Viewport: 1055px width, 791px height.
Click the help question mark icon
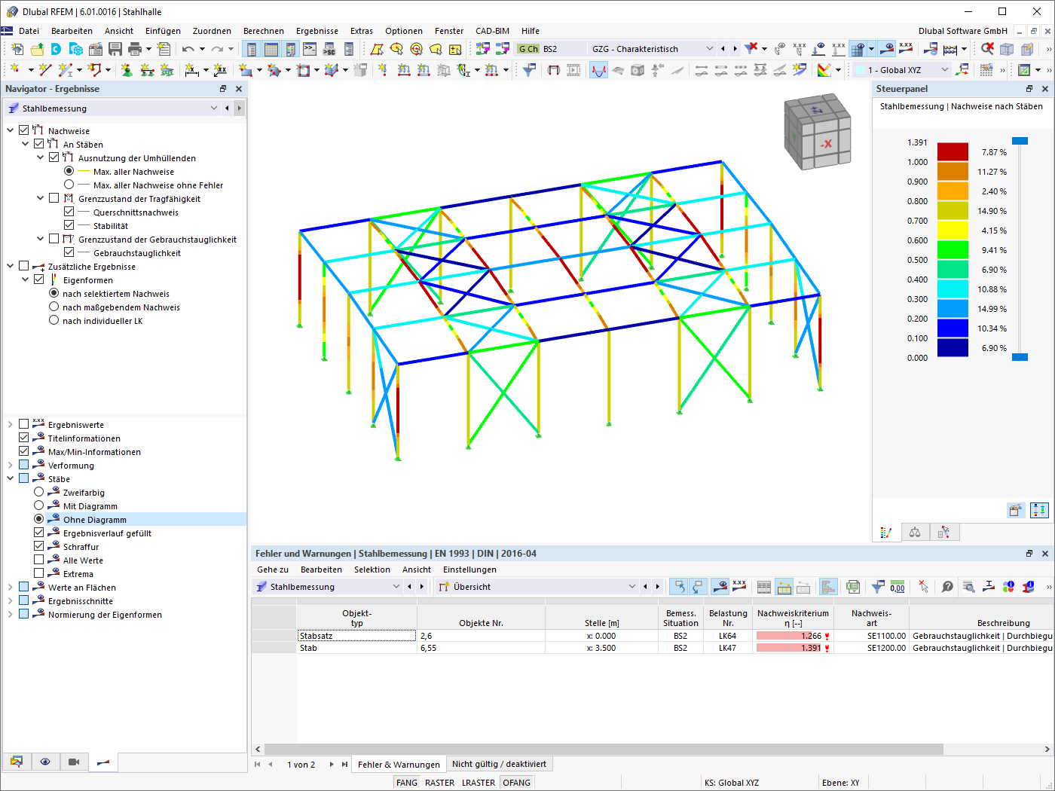point(948,587)
